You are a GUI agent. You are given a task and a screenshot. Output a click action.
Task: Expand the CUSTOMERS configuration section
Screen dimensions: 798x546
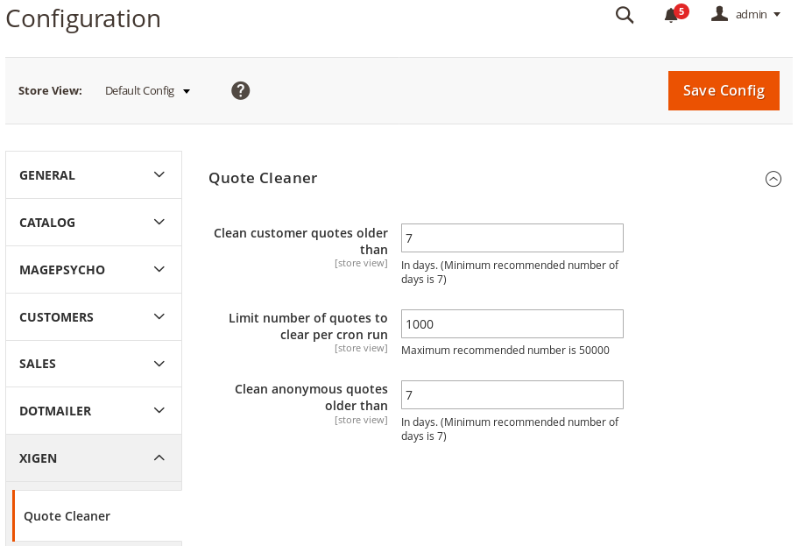click(x=94, y=316)
